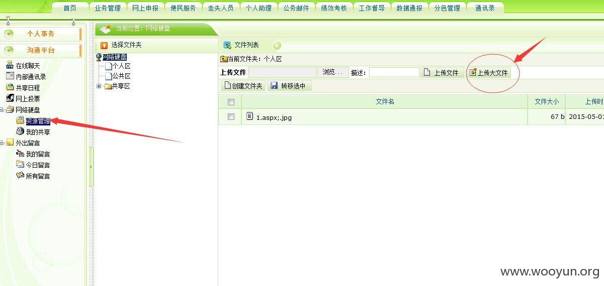604x286 pixels.
Task: Open the 今日留言 today's messages icon
Action: [x=20, y=165]
